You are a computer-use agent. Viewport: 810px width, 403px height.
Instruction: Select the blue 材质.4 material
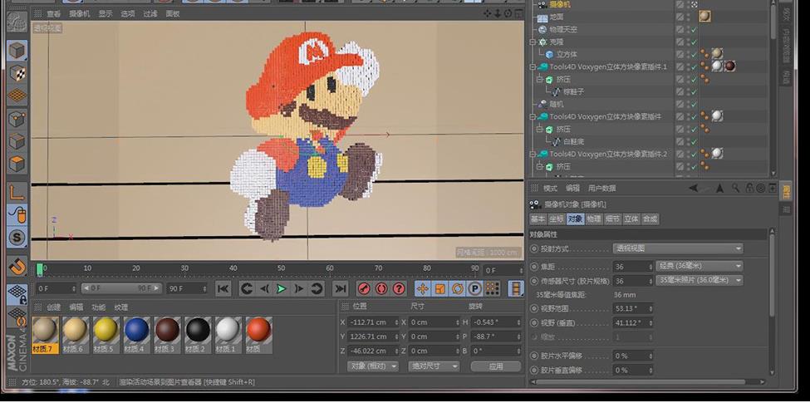137,335
